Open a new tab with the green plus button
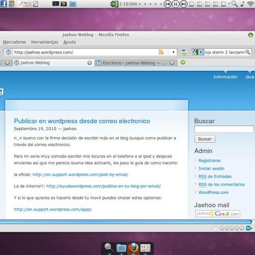255x255 pixels. click(183, 62)
